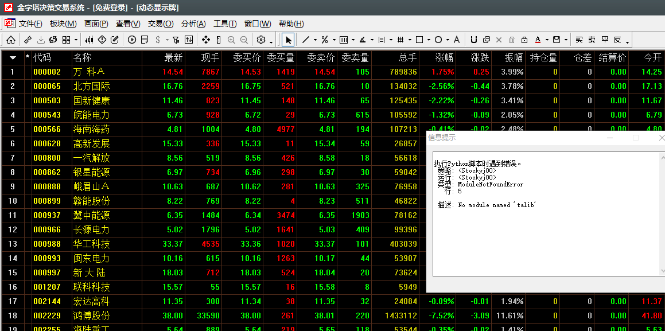Open the 分析(A) menu
The image size is (665, 331).
coord(193,24)
